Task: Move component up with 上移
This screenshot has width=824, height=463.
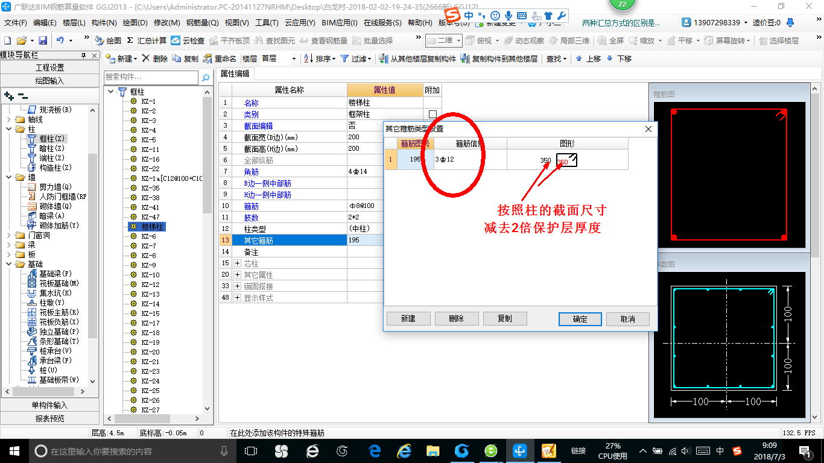Action: [x=588, y=58]
